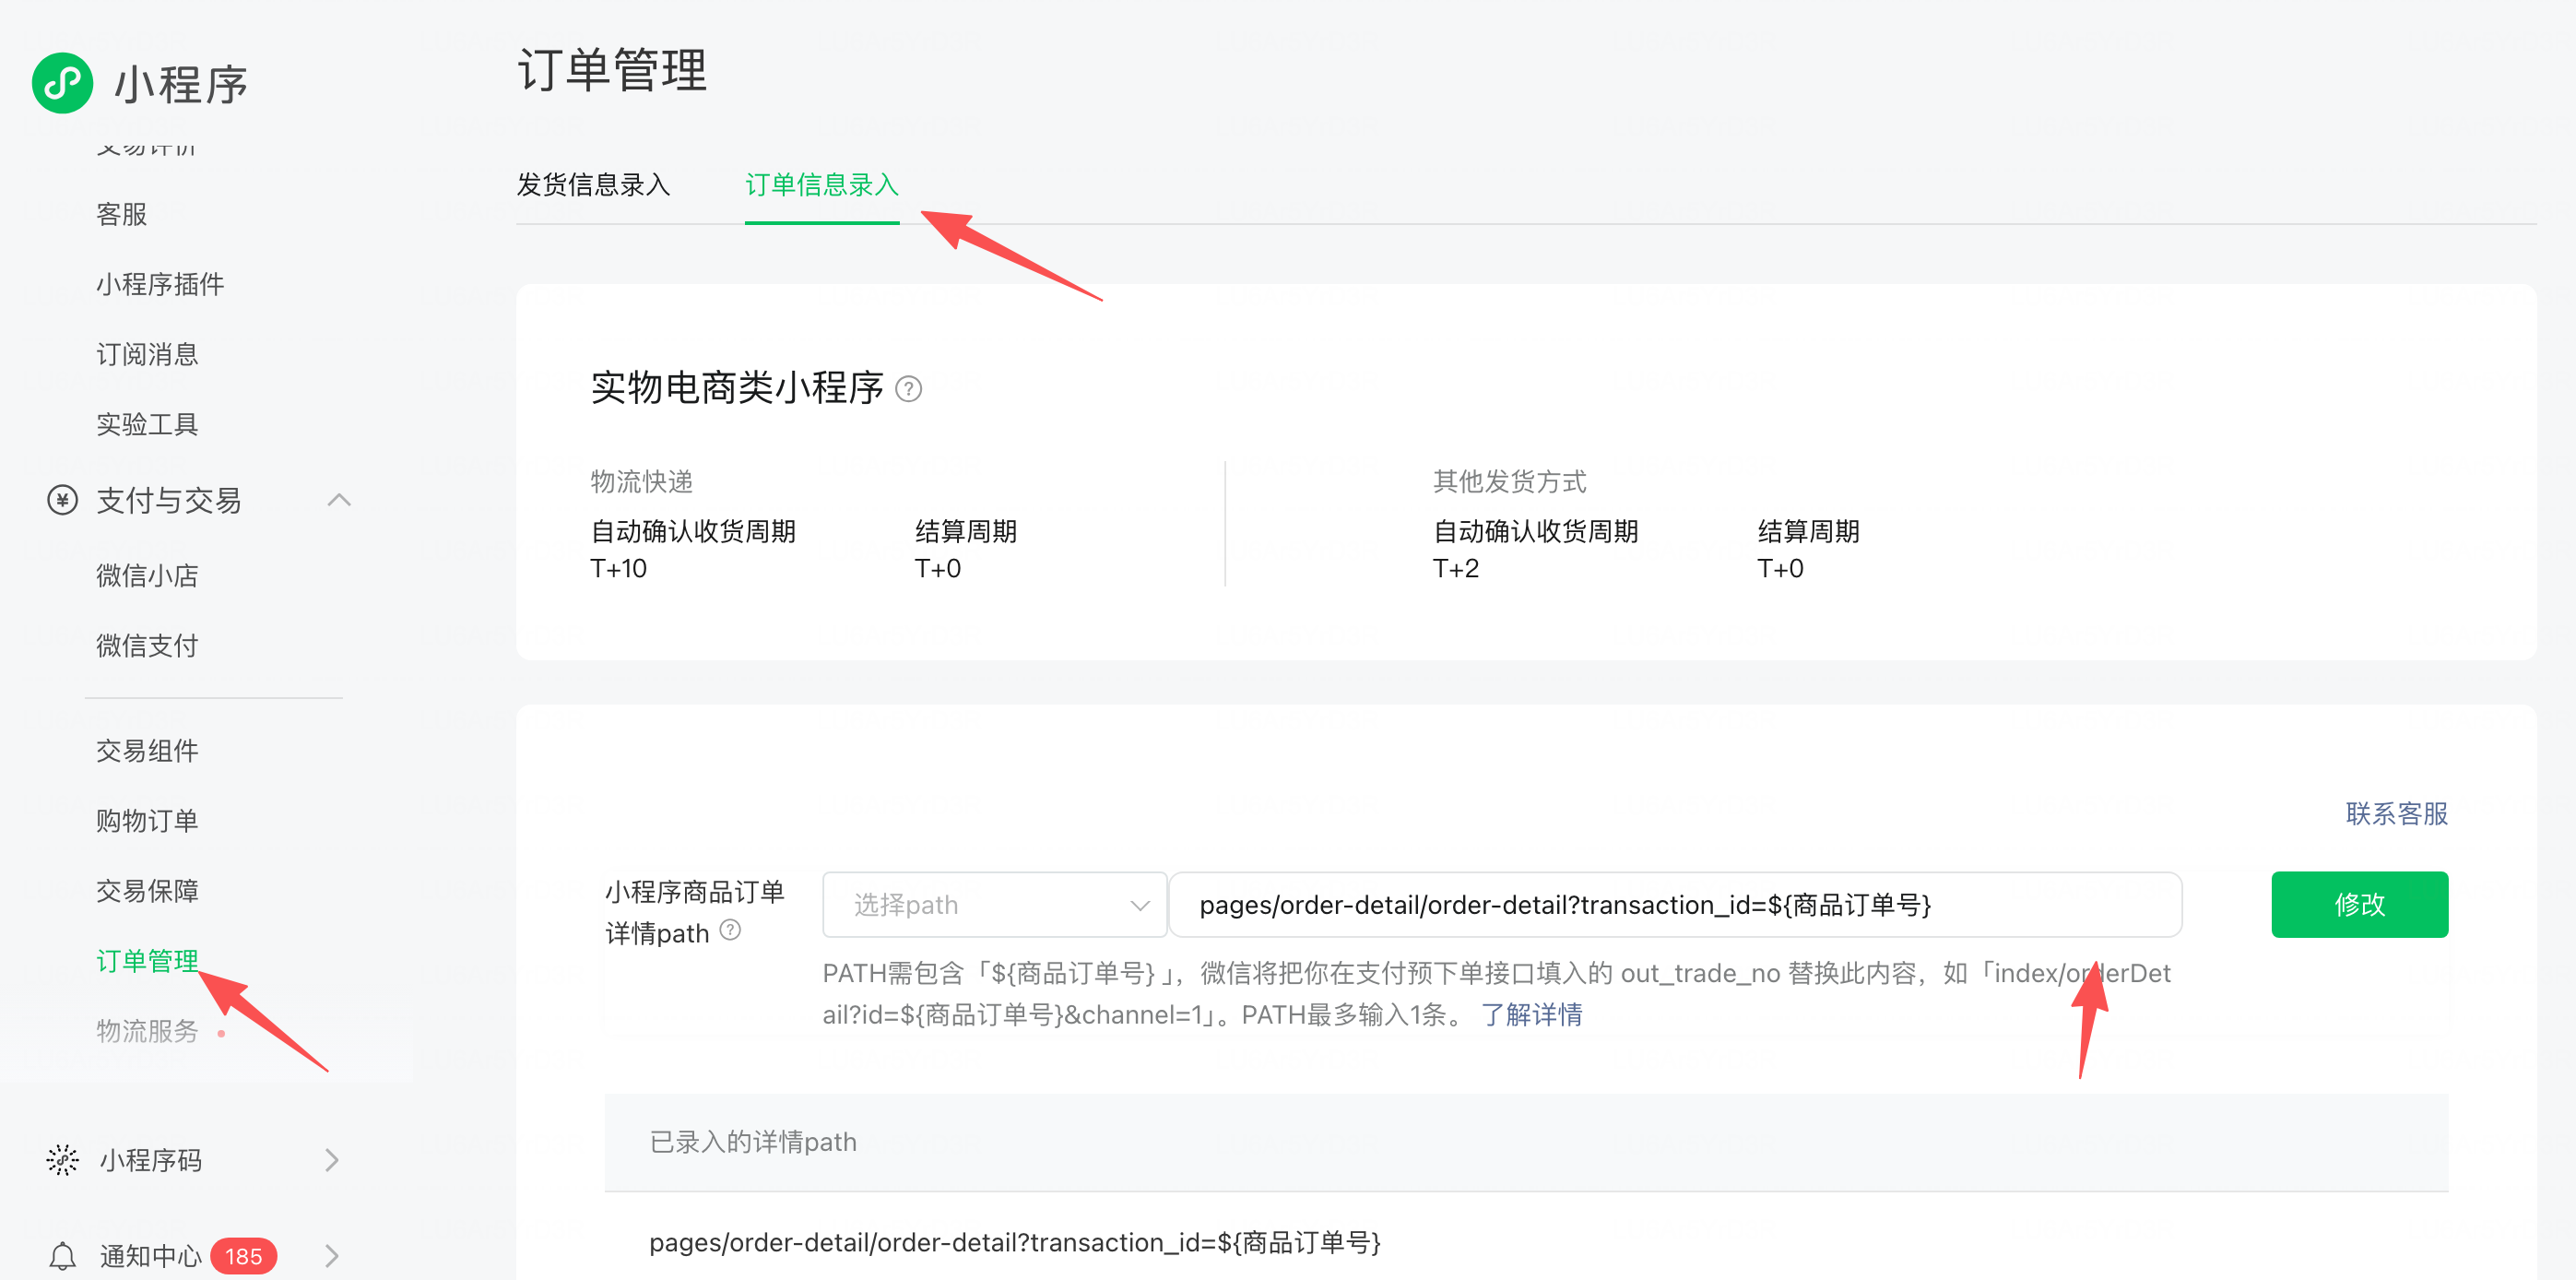This screenshot has height=1280, width=2576.
Task: Expand the 小程序码 menu arrow
Action: pos(332,1160)
